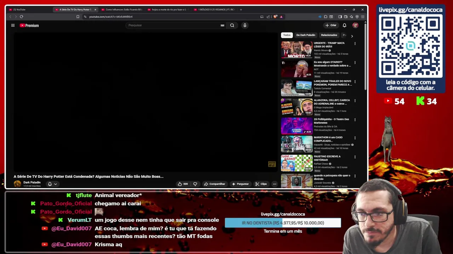
Task: Open MARATHON é um CASO COMPLICADO title
Action: tap(328, 139)
